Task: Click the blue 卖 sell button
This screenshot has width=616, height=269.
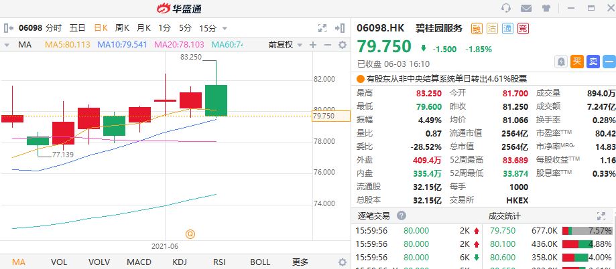Action: coord(593,62)
